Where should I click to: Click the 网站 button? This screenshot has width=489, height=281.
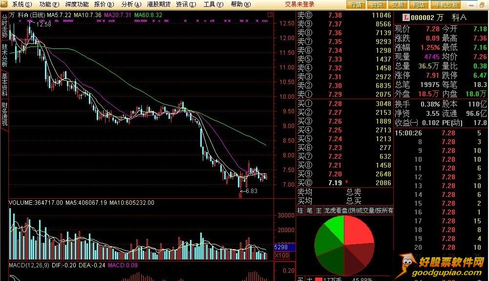click(419, 5)
